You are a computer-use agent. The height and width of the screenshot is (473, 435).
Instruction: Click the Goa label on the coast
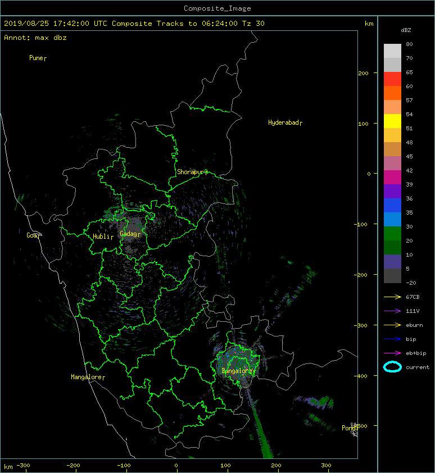coord(31,235)
